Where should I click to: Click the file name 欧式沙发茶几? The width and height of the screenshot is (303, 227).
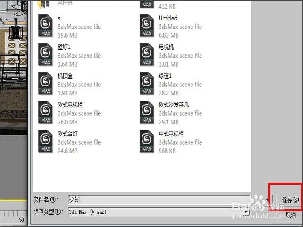[174, 105]
